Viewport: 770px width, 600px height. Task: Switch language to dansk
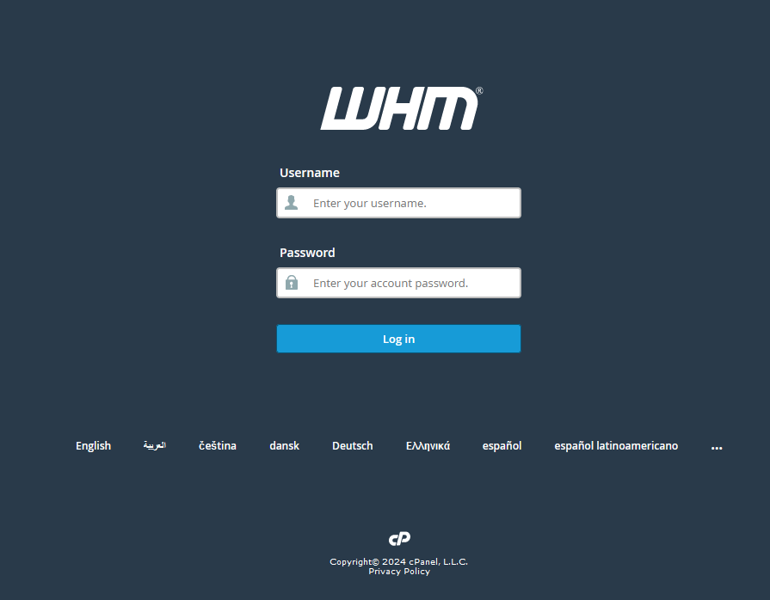click(284, 445)
